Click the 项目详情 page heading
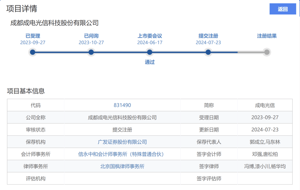 (22, 9)
